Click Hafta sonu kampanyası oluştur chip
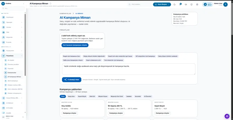This screenshot has width=233, height=120. tap(73, 60)
